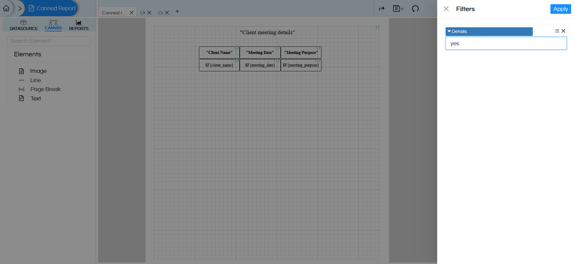Select the Line element

coord(35,80)
